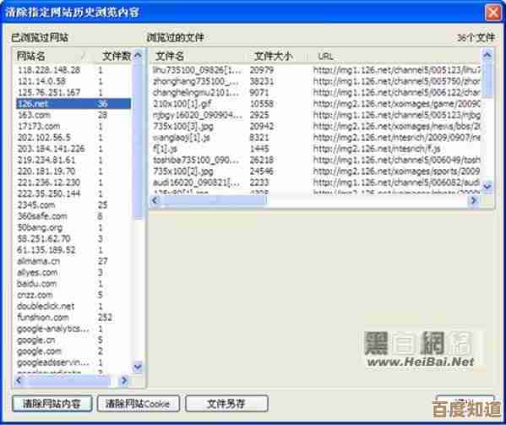Select file rjbgy16020_090904...
506x425 pixels.
click(316, 115)
